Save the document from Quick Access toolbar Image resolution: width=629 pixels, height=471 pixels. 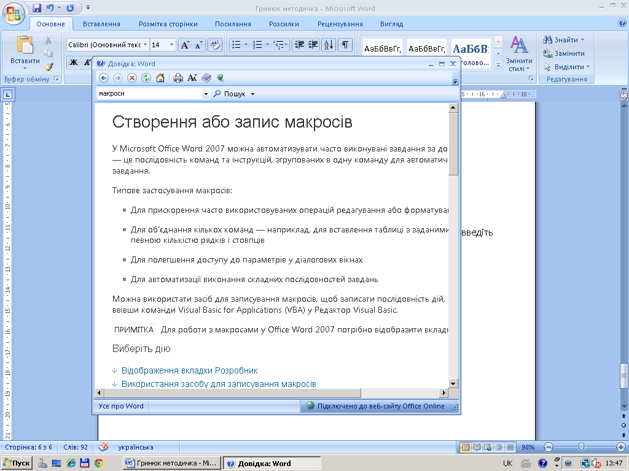(37, 7)
